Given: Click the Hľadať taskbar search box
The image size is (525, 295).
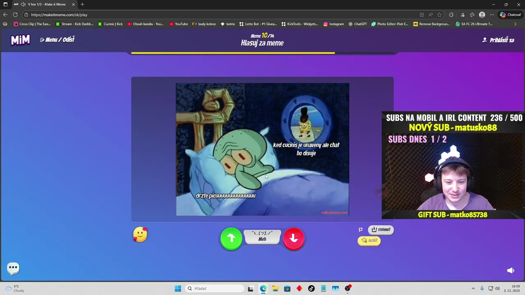Looking at the screenshot, I should click(x=215, y=288).
